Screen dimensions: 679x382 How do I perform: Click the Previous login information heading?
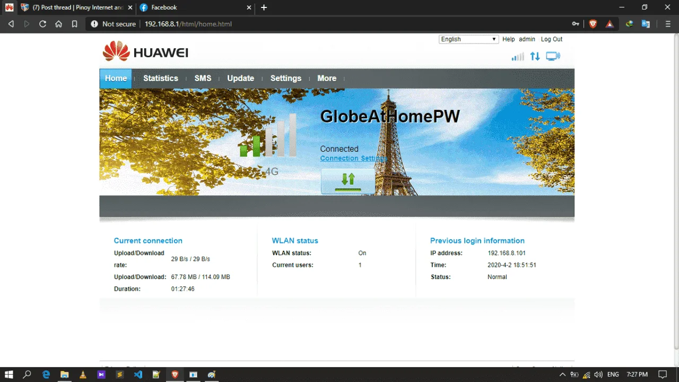tap(477, 240)
